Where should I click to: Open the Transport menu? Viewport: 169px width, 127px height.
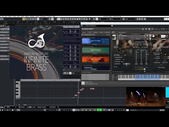tap(32, 16)
